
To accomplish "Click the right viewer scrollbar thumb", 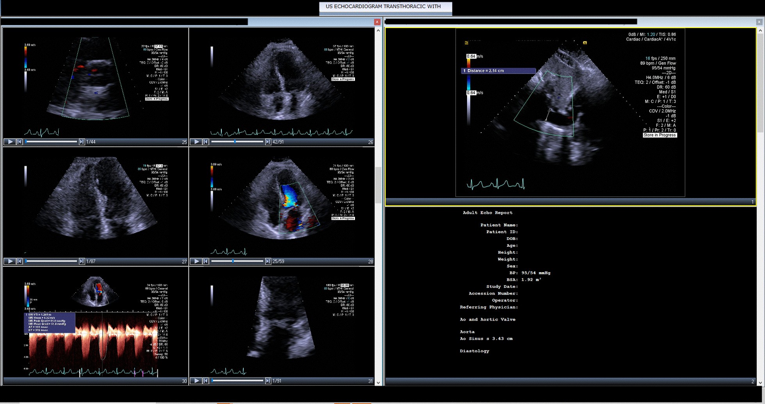I will [x=760, y=84].
